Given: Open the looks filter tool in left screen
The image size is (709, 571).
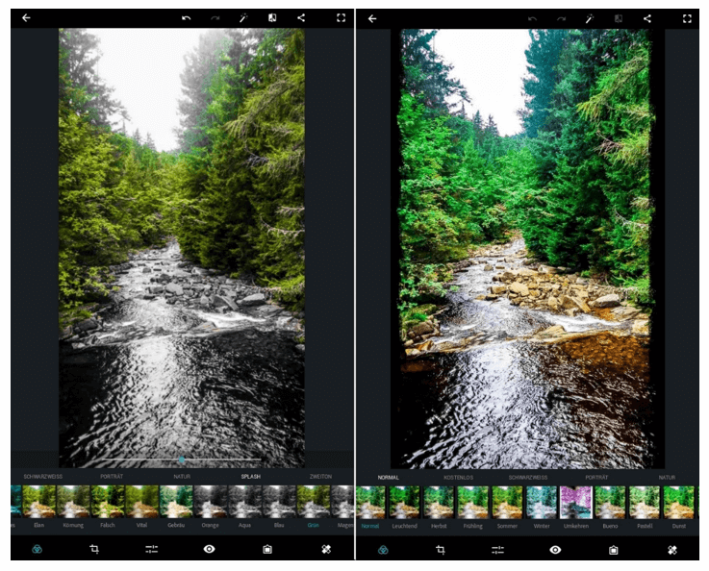Looking at the screenshot, I should pyautogui.click(x=38, y=549).
